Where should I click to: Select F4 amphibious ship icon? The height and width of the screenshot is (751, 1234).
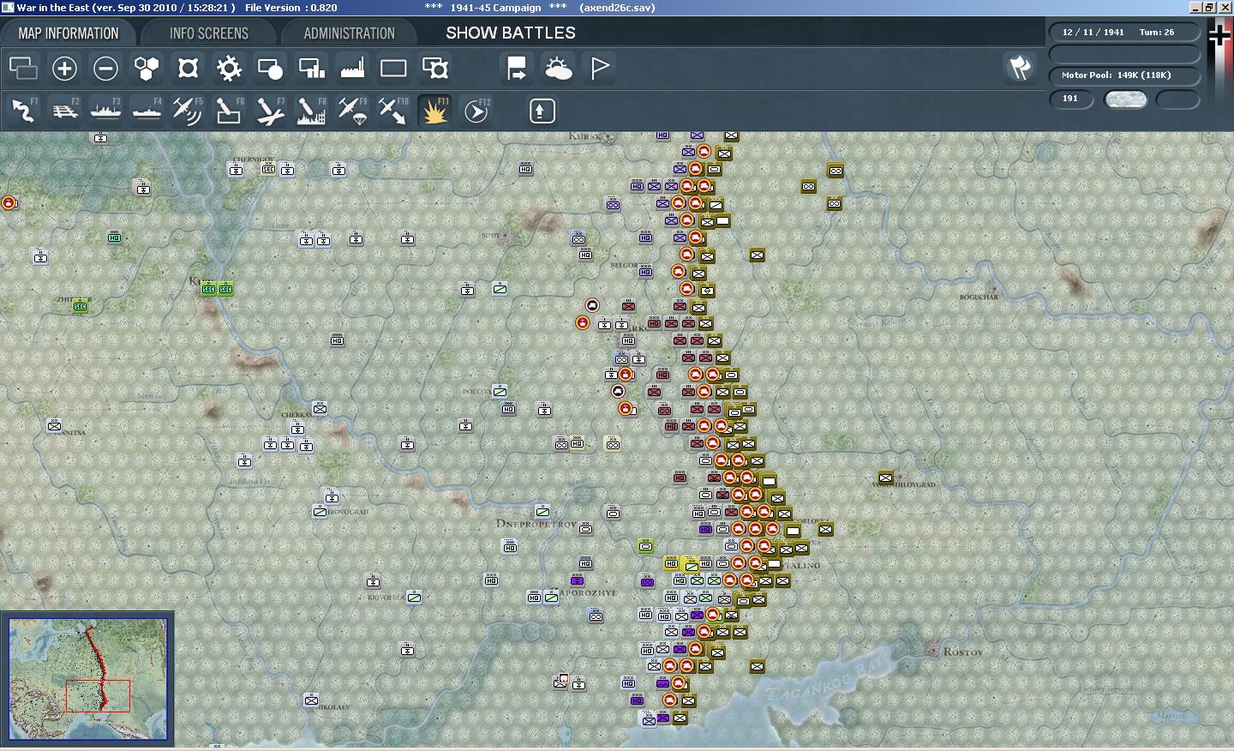147,111
